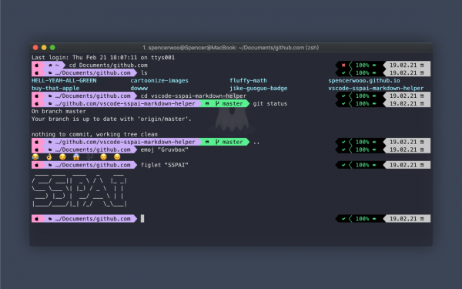Click the yellow minimize window button
This screenshot has width=462, height=289.
pyautogui.click(x=44, y=48)
